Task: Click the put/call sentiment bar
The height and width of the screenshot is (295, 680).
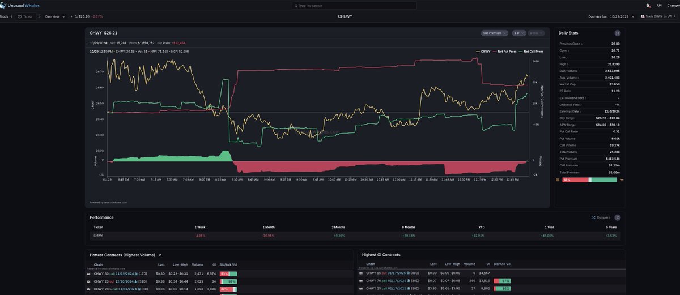Action: point(590,180)
